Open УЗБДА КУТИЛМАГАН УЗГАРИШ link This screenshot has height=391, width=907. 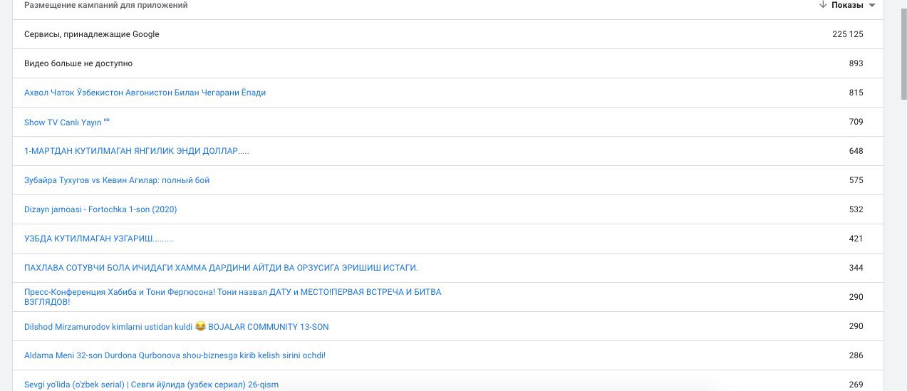coord(98,239)
